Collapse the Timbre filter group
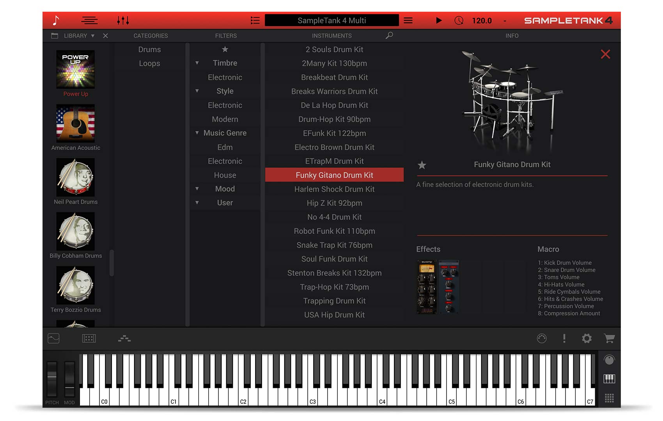The height and width of the screenshot is (421, 663). click(x=197, y=63)
